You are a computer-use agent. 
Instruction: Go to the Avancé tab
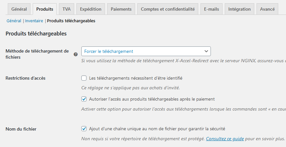click(267, 9)
